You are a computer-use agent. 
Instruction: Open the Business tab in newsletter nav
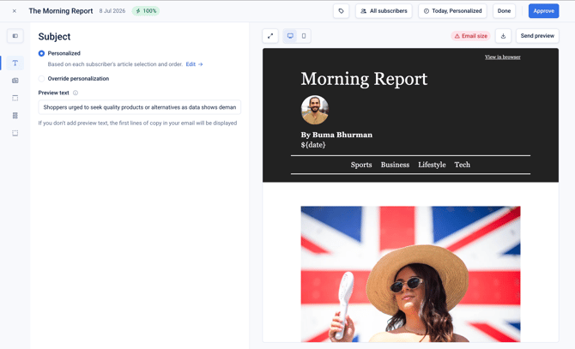(395, 165)
